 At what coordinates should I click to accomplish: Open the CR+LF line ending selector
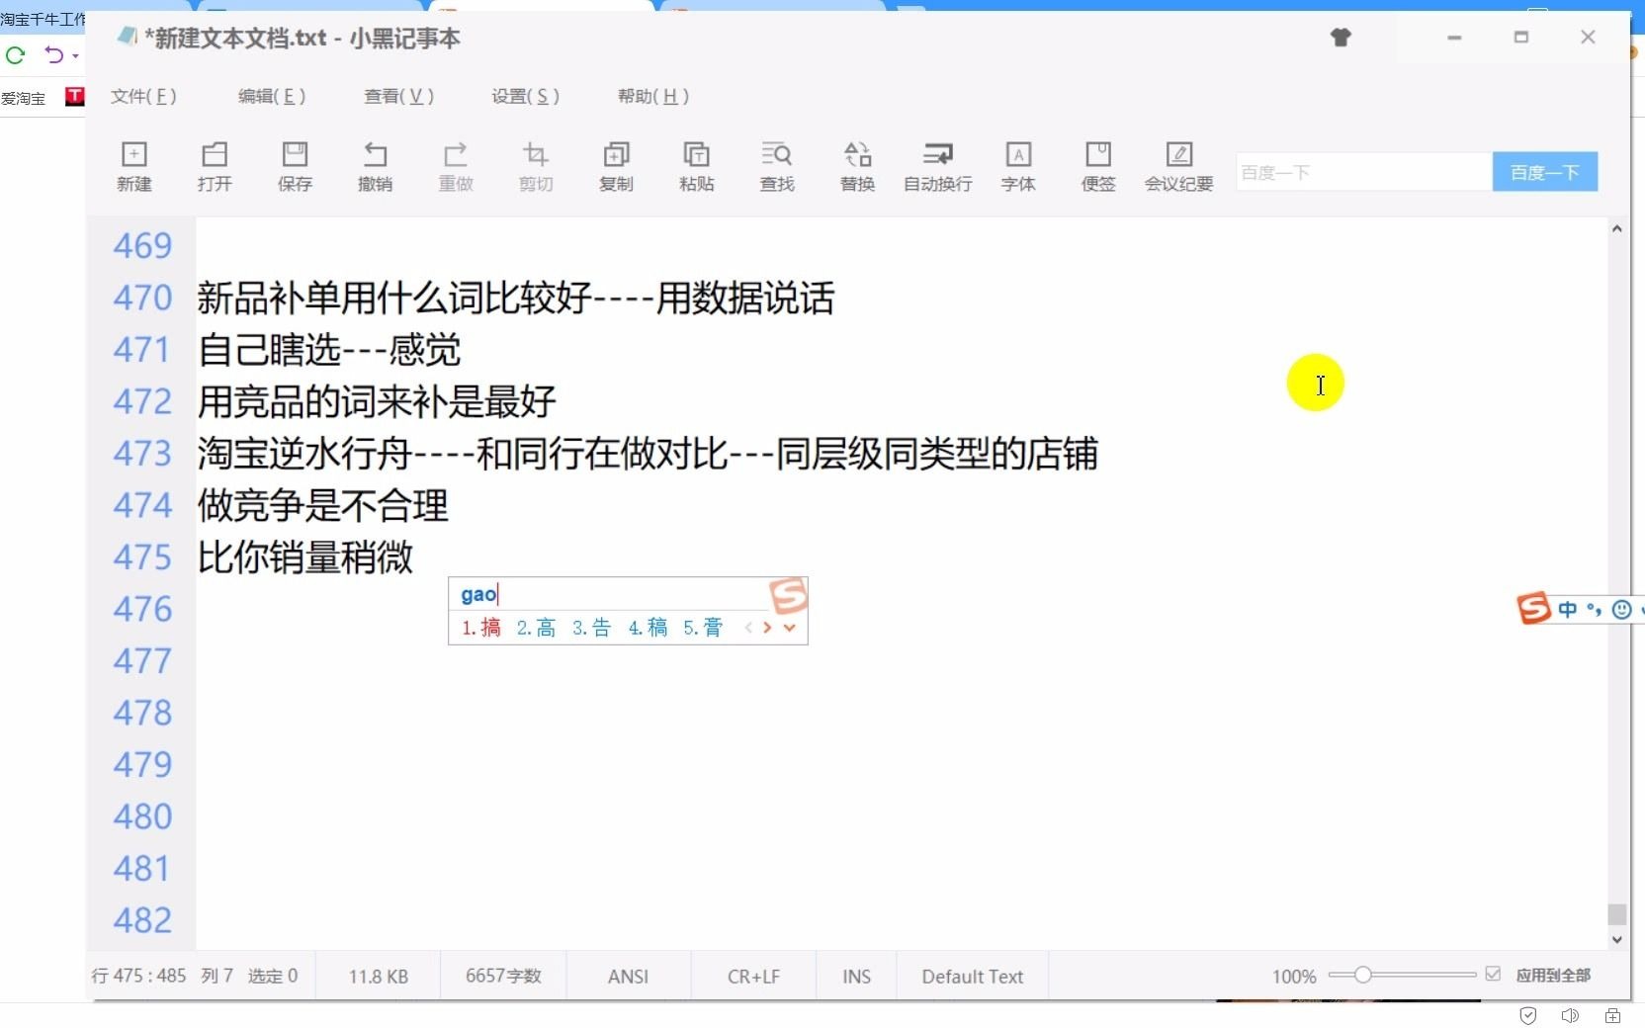753,977
